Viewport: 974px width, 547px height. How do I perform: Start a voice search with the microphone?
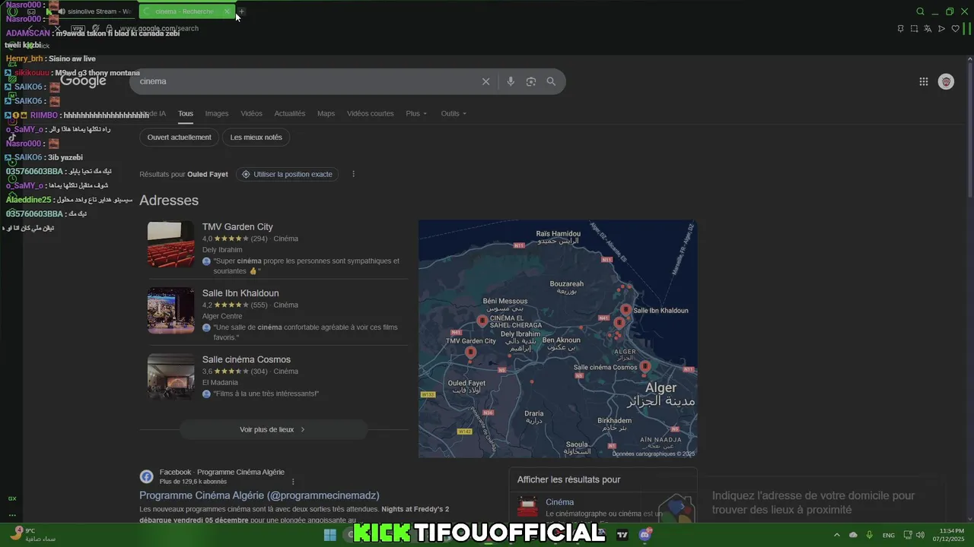[x=511, y=81]
